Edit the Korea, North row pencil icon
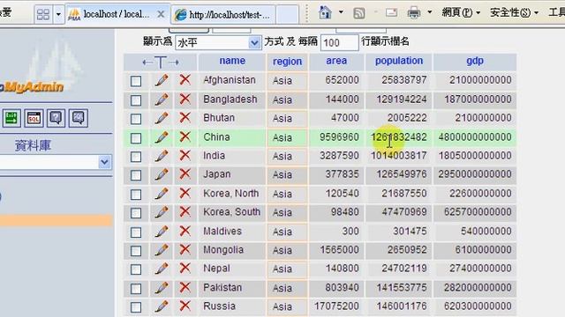This screenshot has height=317, width=565. (162, 194)
